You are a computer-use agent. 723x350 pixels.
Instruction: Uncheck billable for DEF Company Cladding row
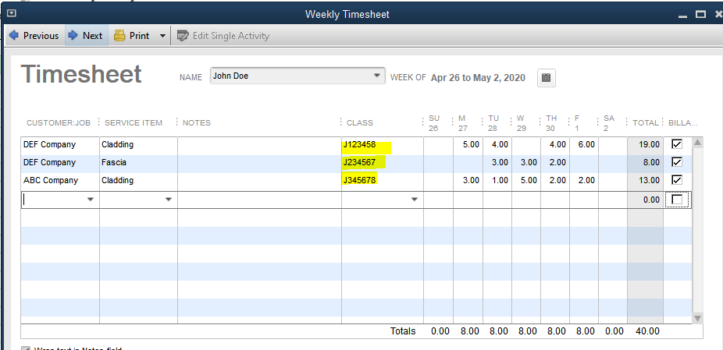676,144
